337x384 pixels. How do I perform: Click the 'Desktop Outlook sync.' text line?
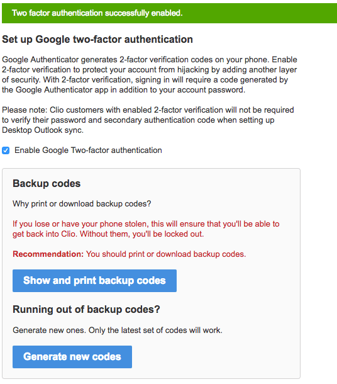tap(43, 130)
